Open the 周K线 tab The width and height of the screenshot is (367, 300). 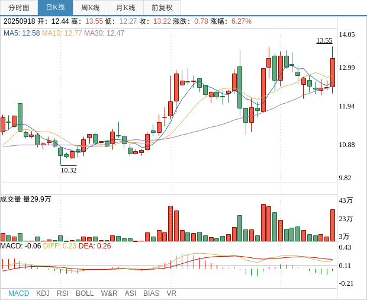pos(91,8)
